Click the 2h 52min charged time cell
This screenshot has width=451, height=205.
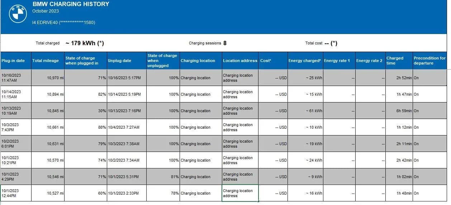(x=399, y=78)
